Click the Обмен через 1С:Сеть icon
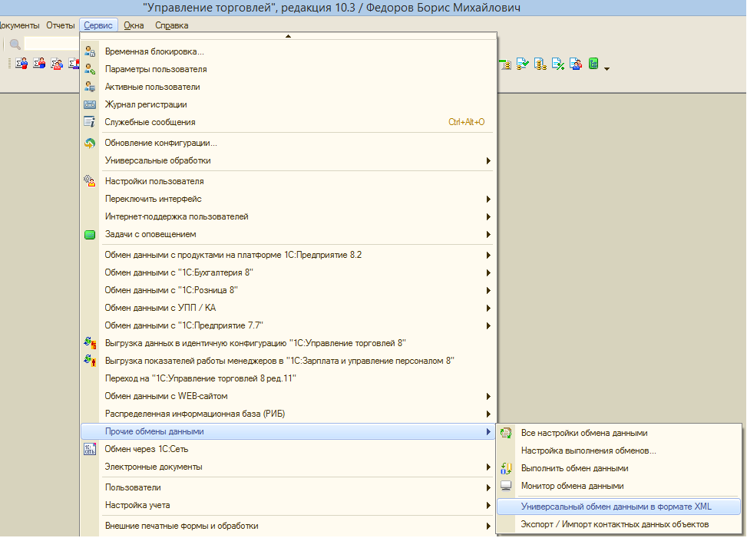The width and height of the screenshot is (747, 538). click(90, 449)
